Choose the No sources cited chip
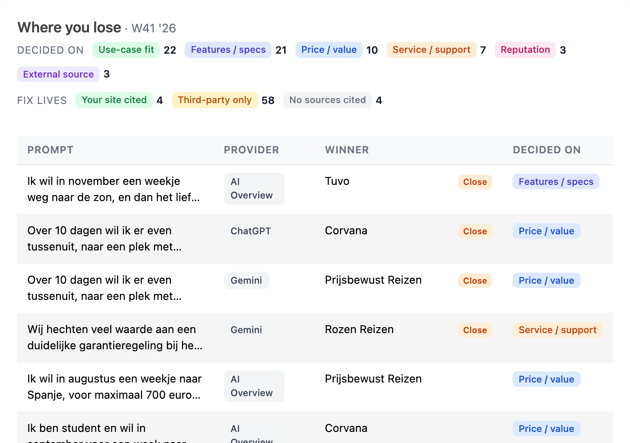630x443 pixels. click(327, 100)
